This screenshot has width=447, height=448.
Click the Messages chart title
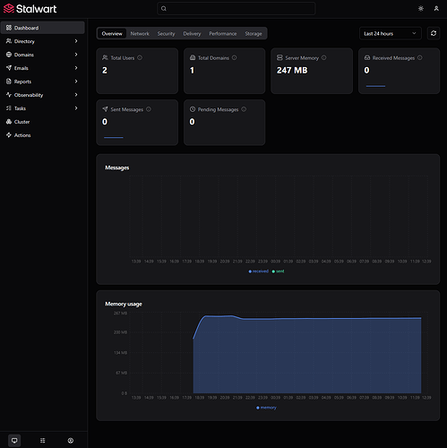click(117, 168)
